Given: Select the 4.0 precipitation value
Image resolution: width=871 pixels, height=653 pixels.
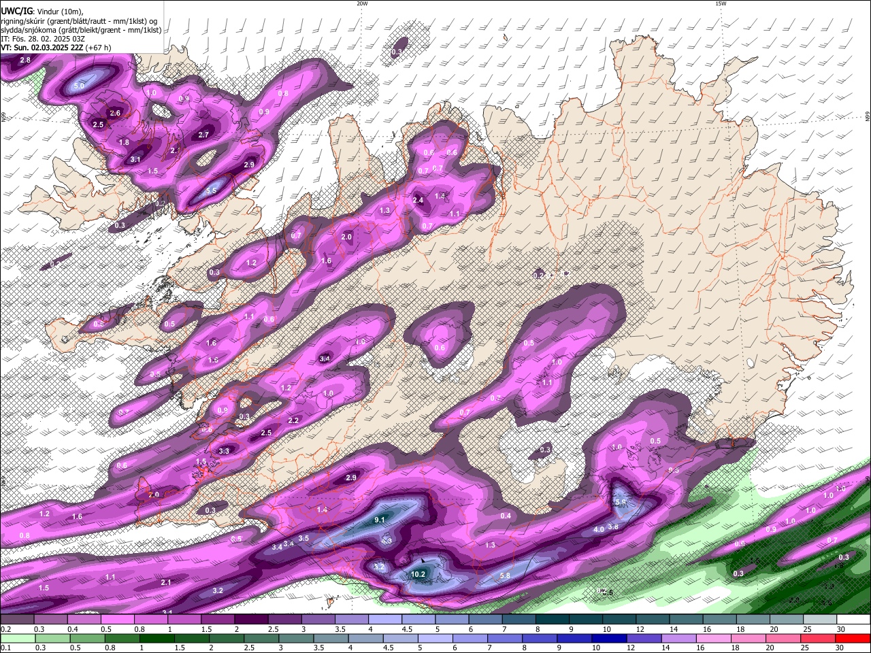Looking at the screenshot, I should click(x=599, y=529).
